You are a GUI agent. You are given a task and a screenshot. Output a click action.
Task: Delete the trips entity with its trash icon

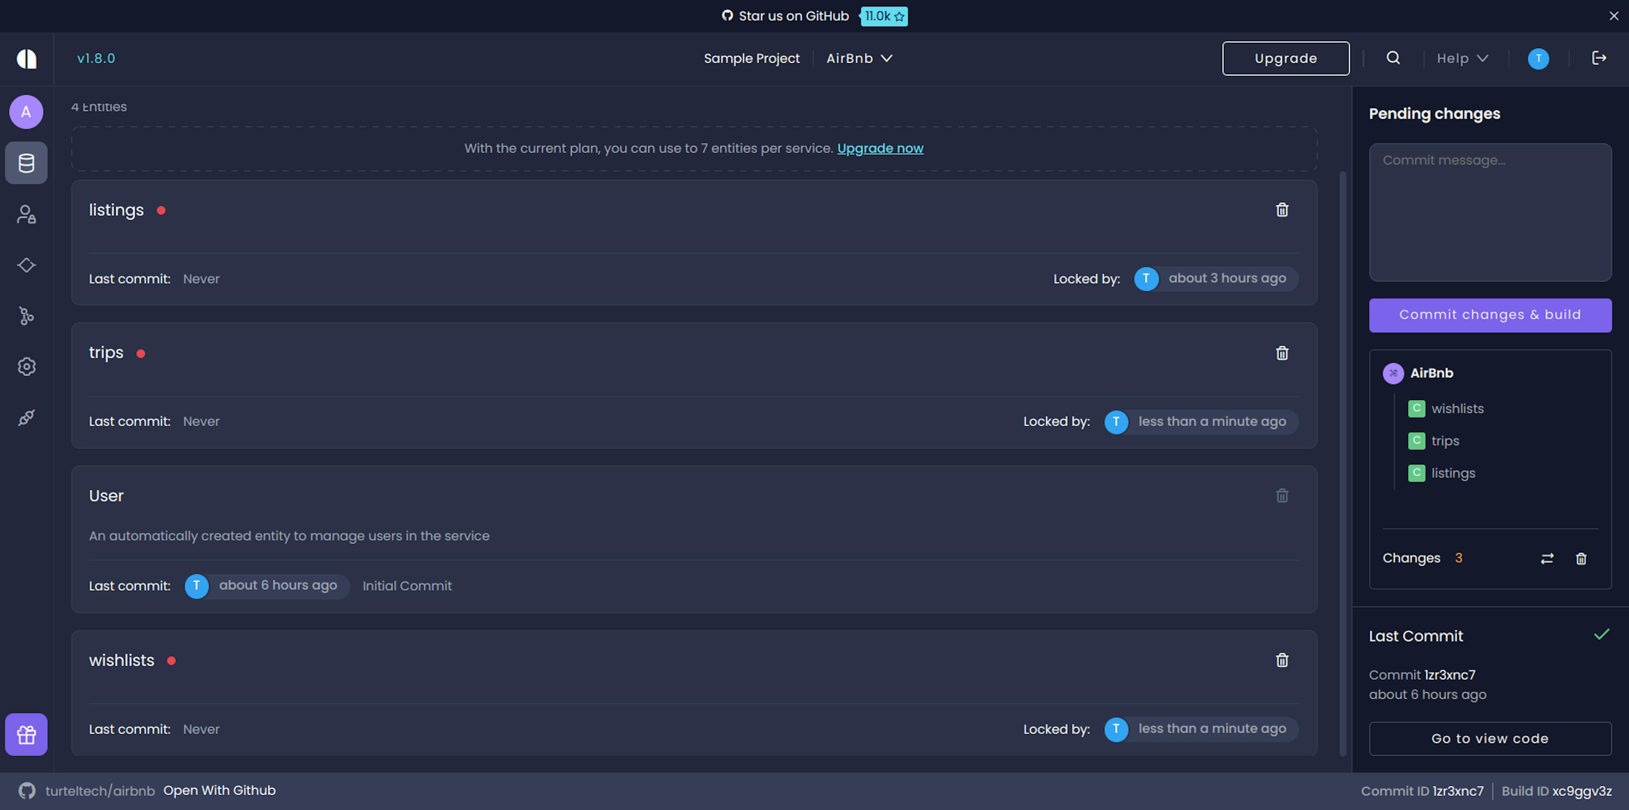coord(1282,353)
